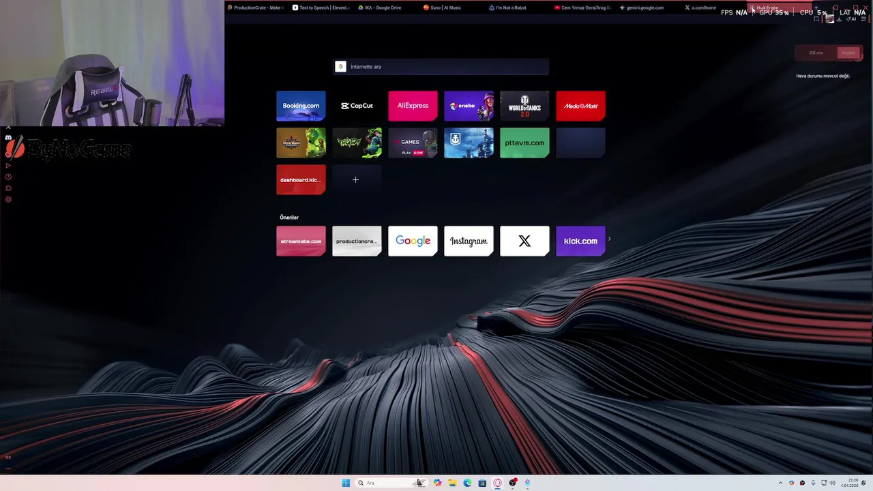The width and height of the screenshot is (873, 491).
Task: Open Microsoft Store from the taskbar
Action: 482,483
